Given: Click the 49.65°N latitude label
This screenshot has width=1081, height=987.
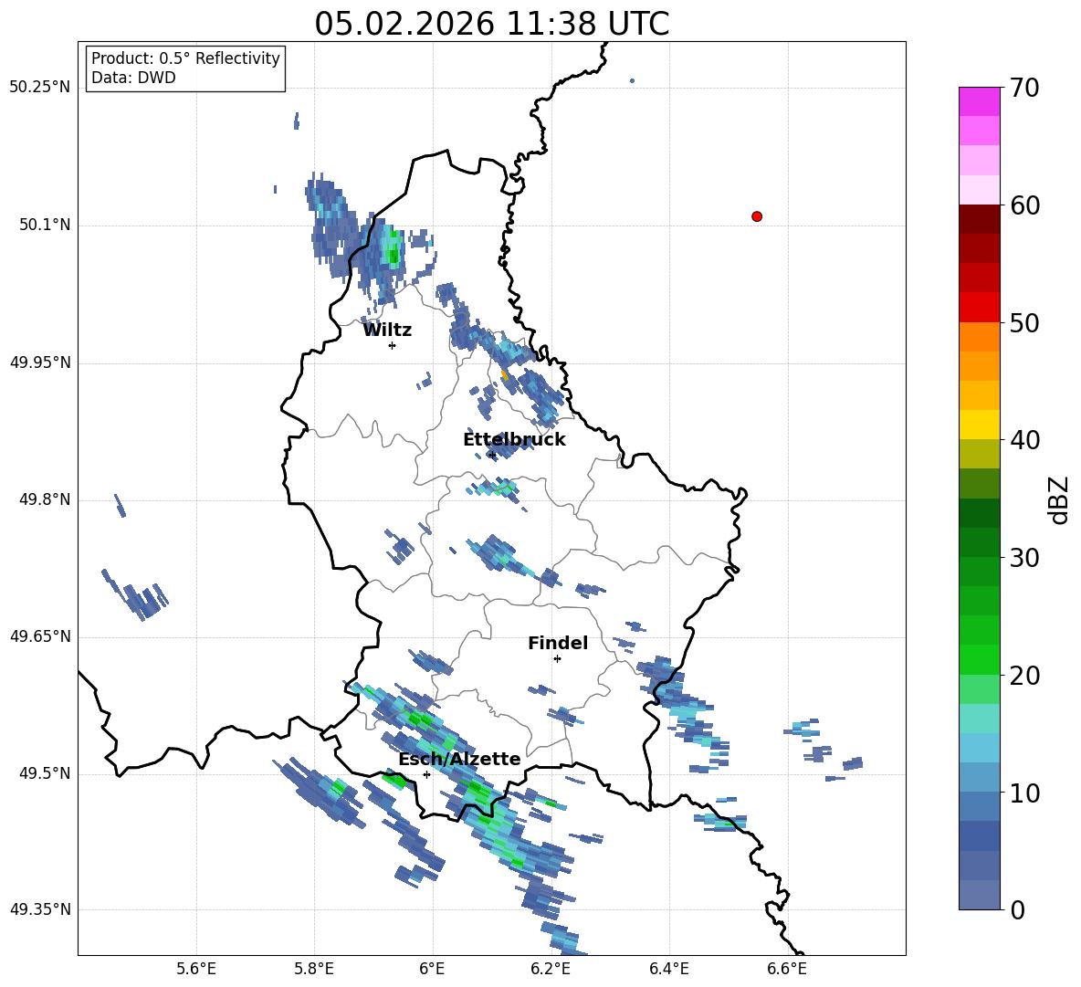Looking at the screenshot, I should [x=40, y=635].
